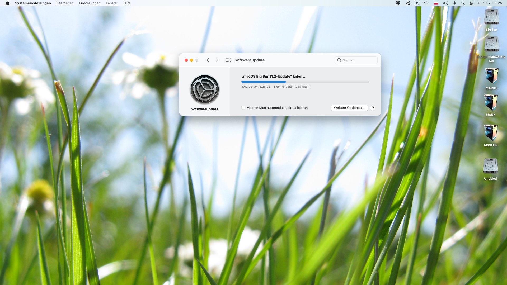The width and height of the screenshot is (507, 285).
Task: Open the MARK3 drive on desktop
Action: pos(491,76)
